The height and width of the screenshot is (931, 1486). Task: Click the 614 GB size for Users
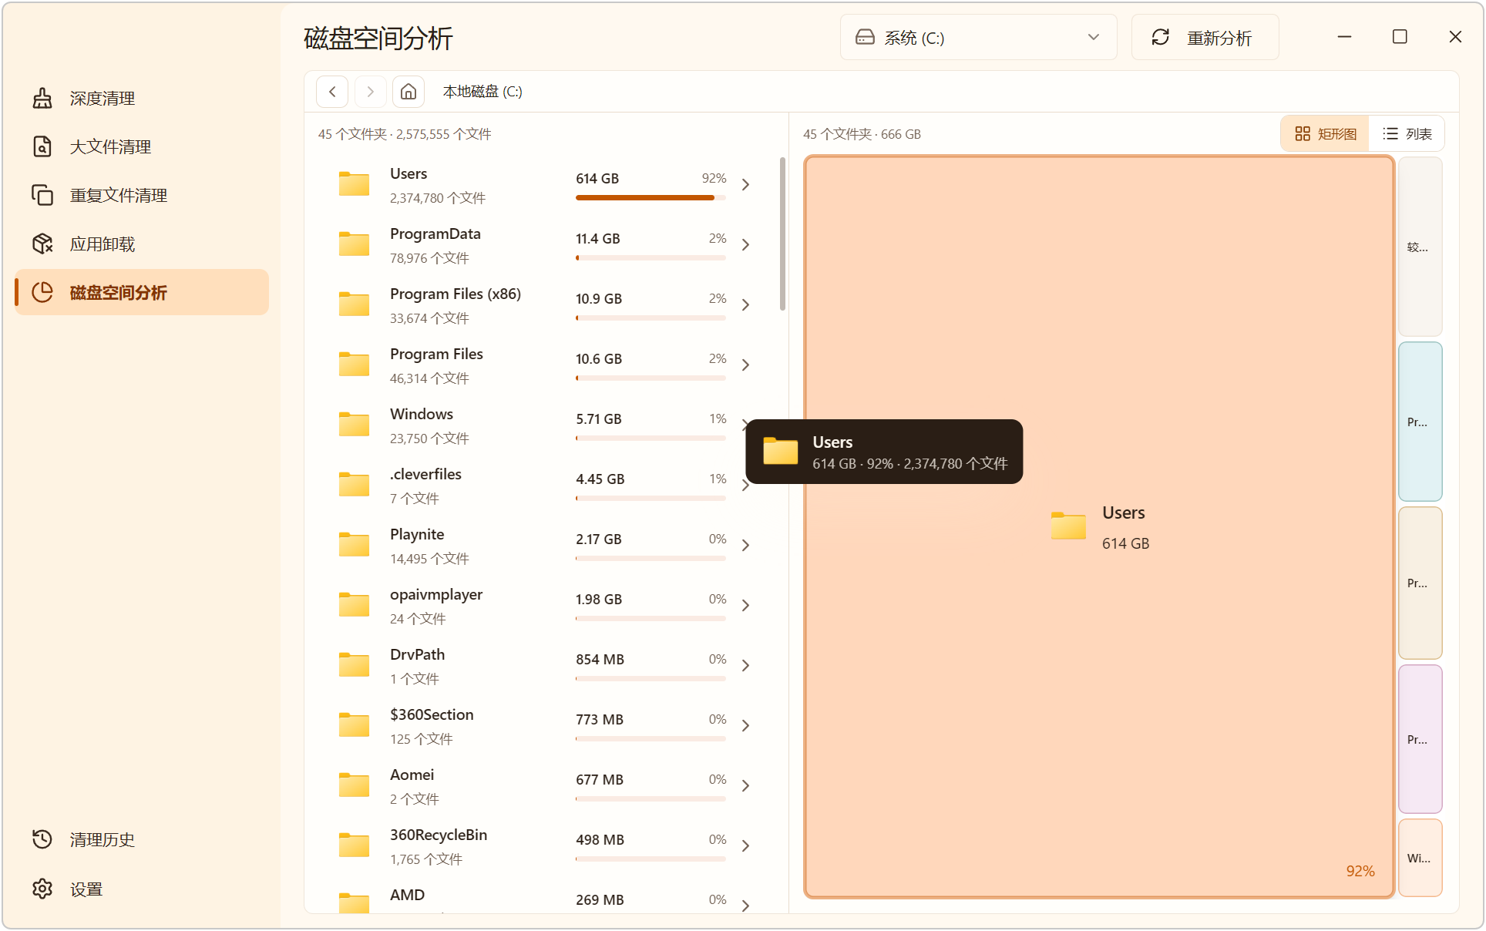pyautogui.click(x=597, y=178)
